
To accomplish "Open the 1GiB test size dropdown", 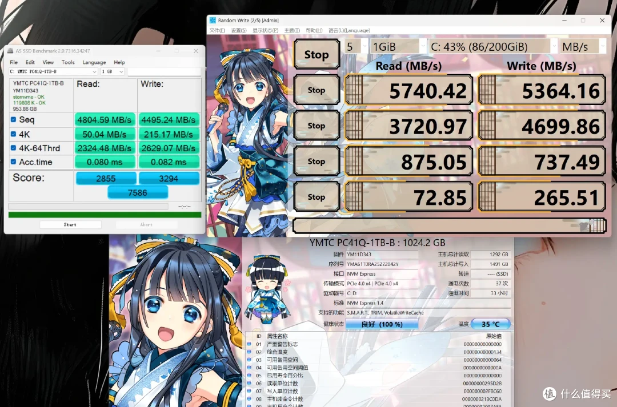I will [398, 47].
